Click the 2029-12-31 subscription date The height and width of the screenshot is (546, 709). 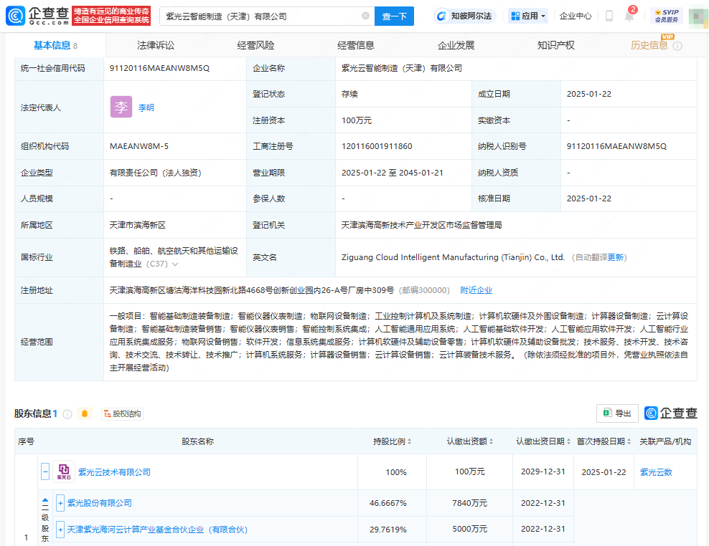543,471
